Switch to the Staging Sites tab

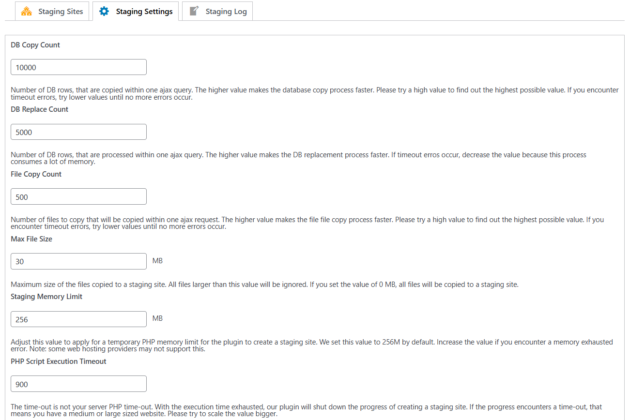point(61,12)
